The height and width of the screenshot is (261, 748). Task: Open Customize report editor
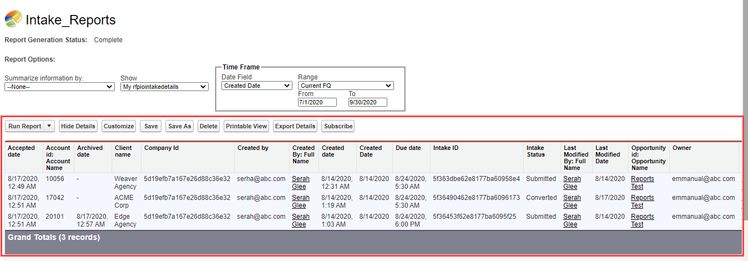tap(119, 126)
